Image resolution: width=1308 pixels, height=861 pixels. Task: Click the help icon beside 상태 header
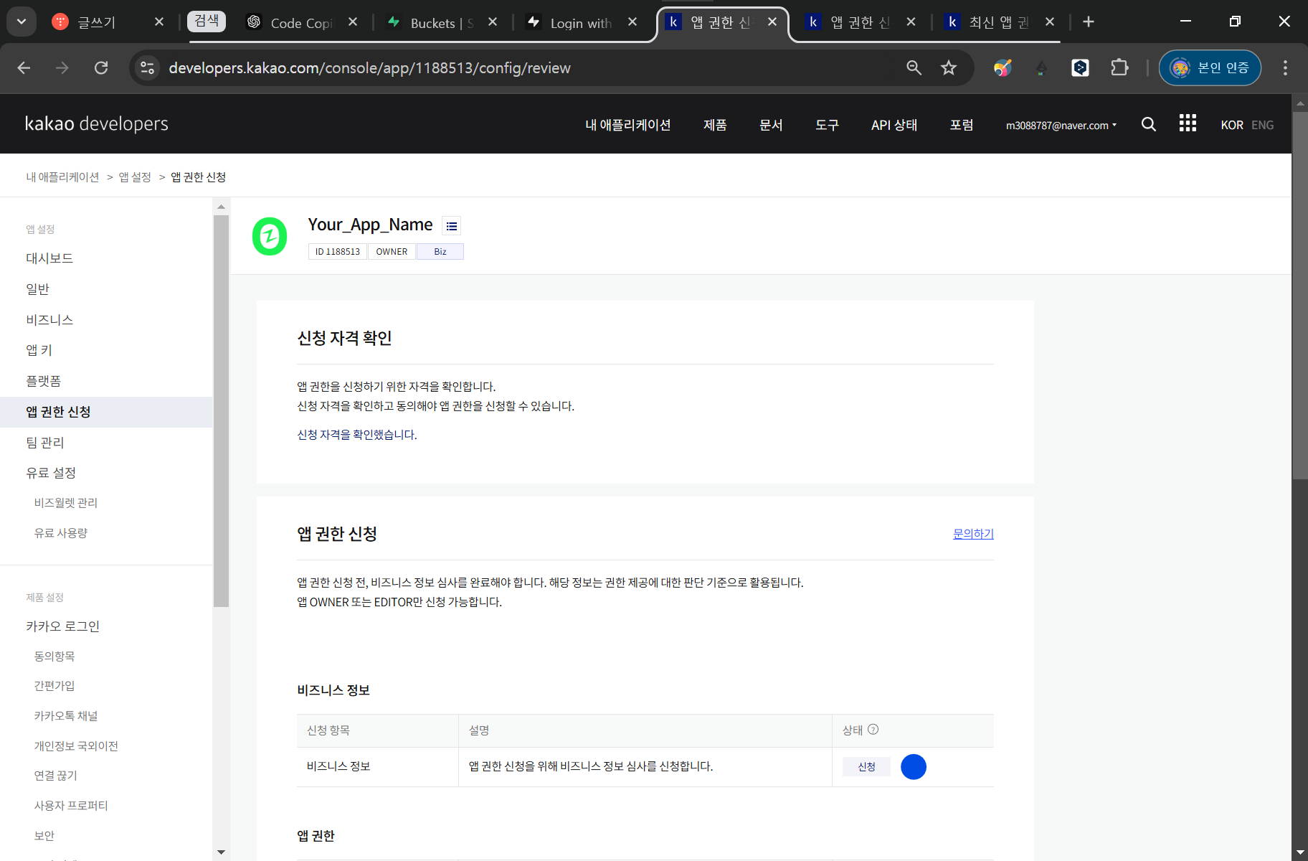click(x=873, y=729)
